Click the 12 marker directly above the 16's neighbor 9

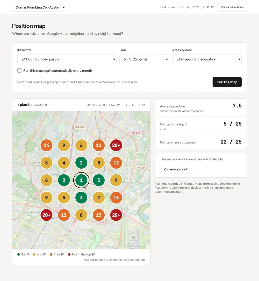(x=116, y=163)
